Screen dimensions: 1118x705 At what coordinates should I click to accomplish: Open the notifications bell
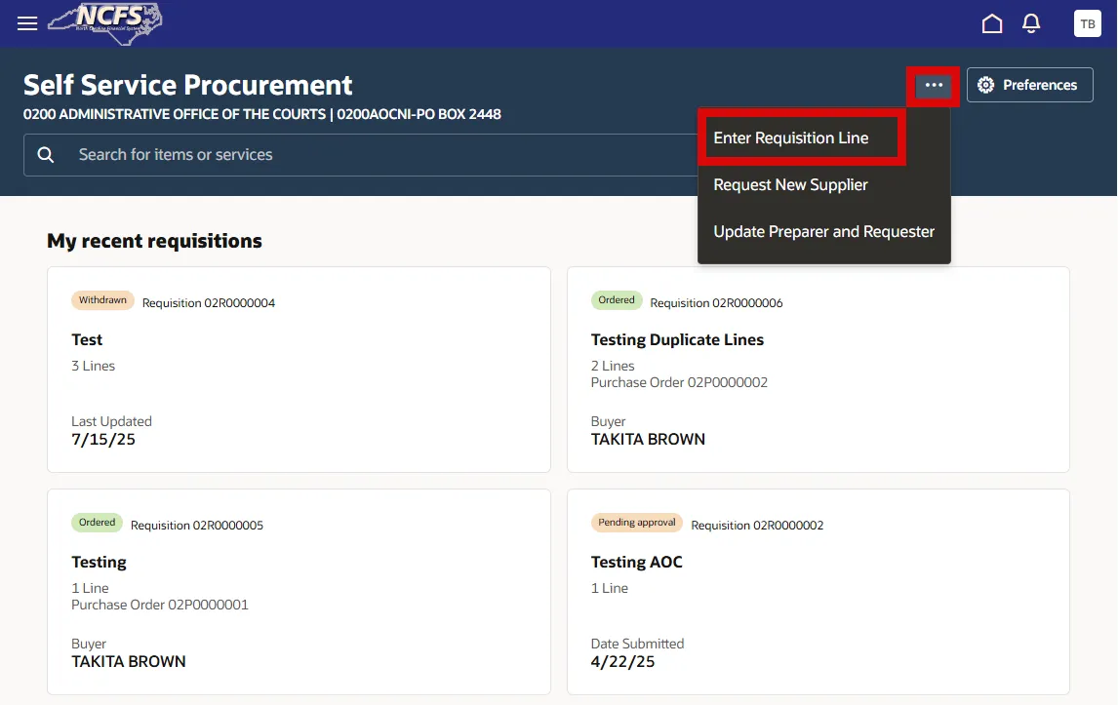(x=1031, y=23)
